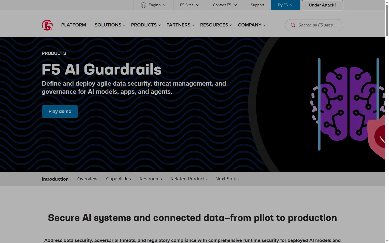
Task: Go to the Support link
Action: [x=257, y=5]
